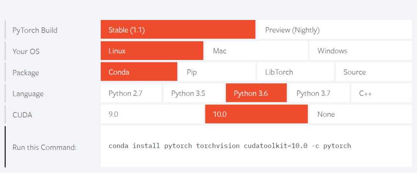Screen dimensions: 417x173
Task: Click the Run this Command label
Action: click(44, 147)
